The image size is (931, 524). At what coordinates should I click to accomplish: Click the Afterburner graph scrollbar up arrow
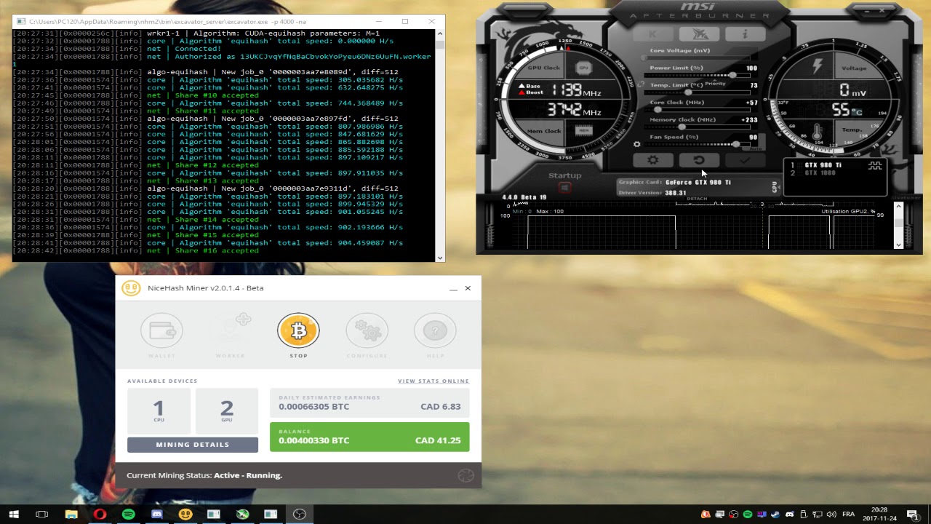click(898, 207)
